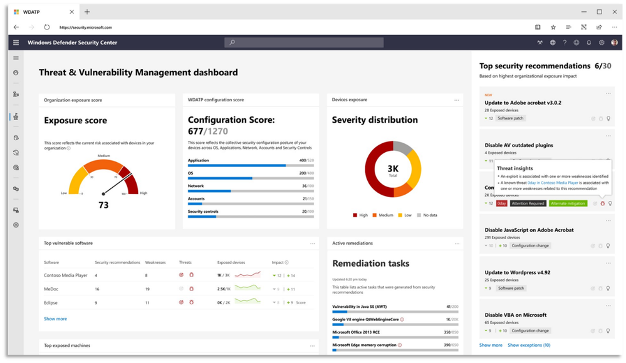Open notifications bell in header
The height and width of the screenshot is (363, 626).
point(589,43)
